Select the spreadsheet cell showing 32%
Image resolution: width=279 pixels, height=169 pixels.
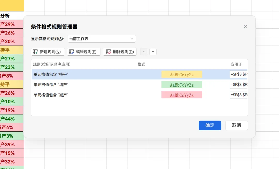coord(12,162)
